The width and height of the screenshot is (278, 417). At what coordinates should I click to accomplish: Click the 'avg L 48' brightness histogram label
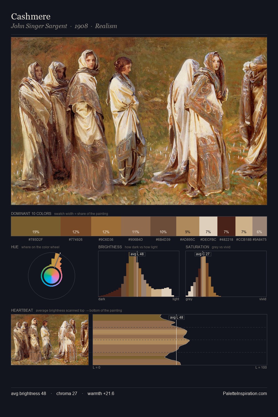click(x=137, y=254)
